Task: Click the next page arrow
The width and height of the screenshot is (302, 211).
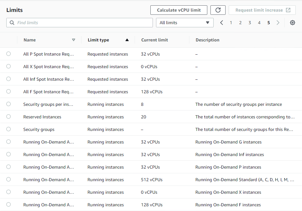Action: pyautogui.click(x=278, y=23)
